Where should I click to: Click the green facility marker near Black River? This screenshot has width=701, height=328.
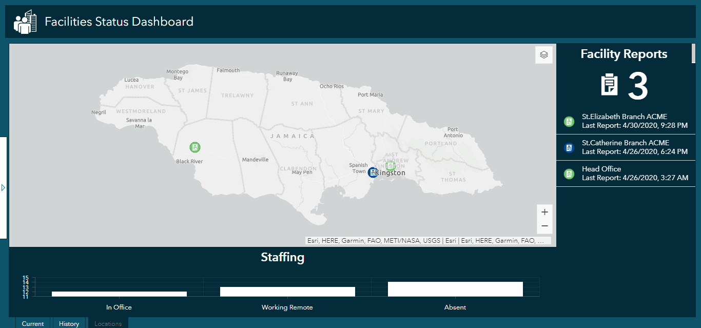[x=195, y=147]
